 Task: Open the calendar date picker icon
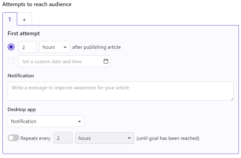pos(106,61)
